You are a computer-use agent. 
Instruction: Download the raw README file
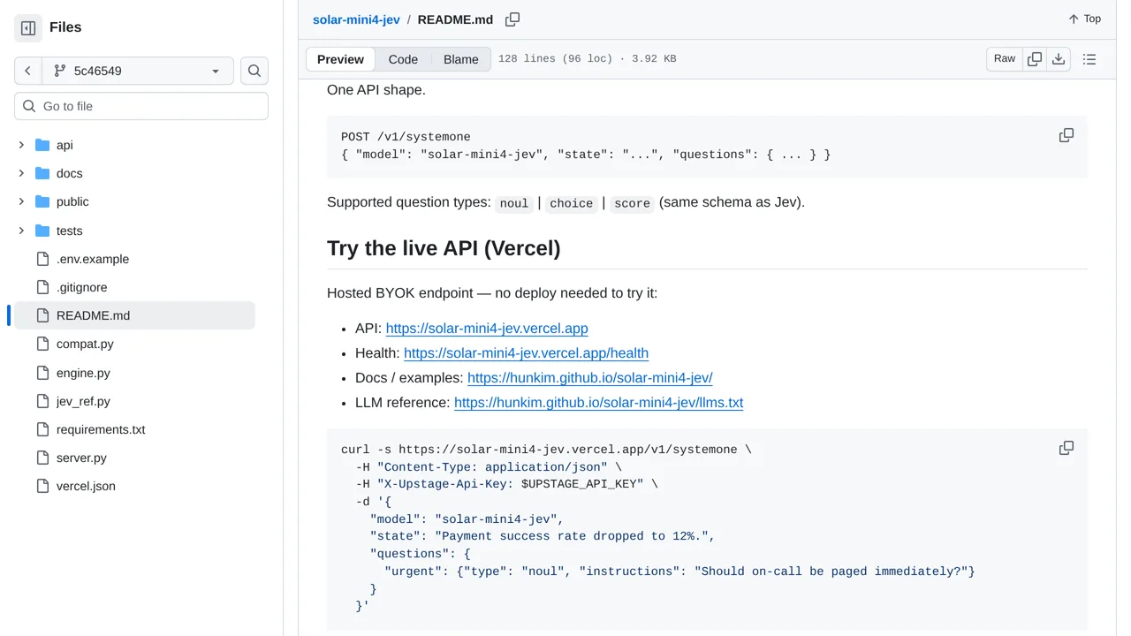pos(1059,59)
